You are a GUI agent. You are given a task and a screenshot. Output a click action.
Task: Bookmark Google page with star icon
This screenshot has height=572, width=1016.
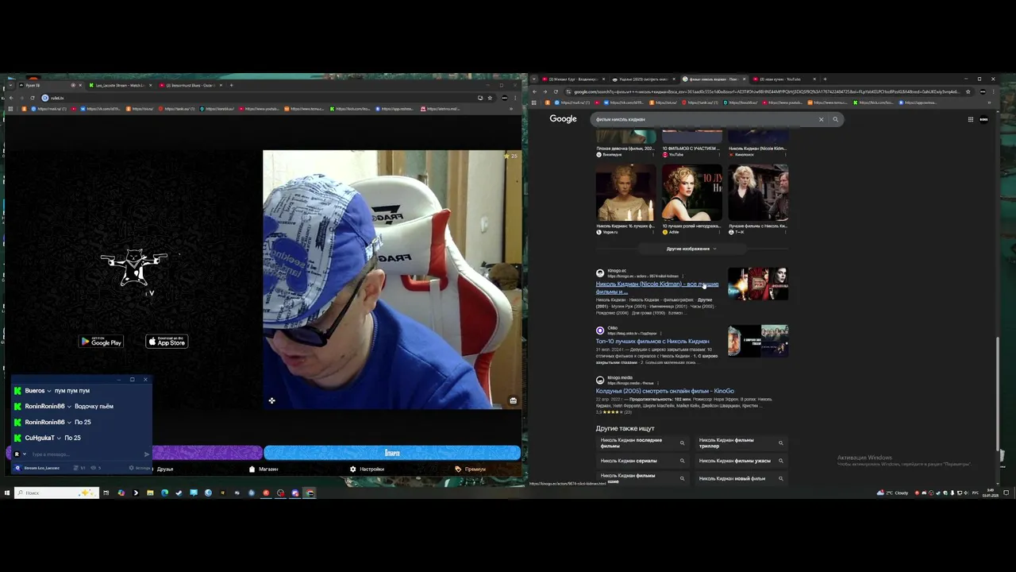point(968,91)
